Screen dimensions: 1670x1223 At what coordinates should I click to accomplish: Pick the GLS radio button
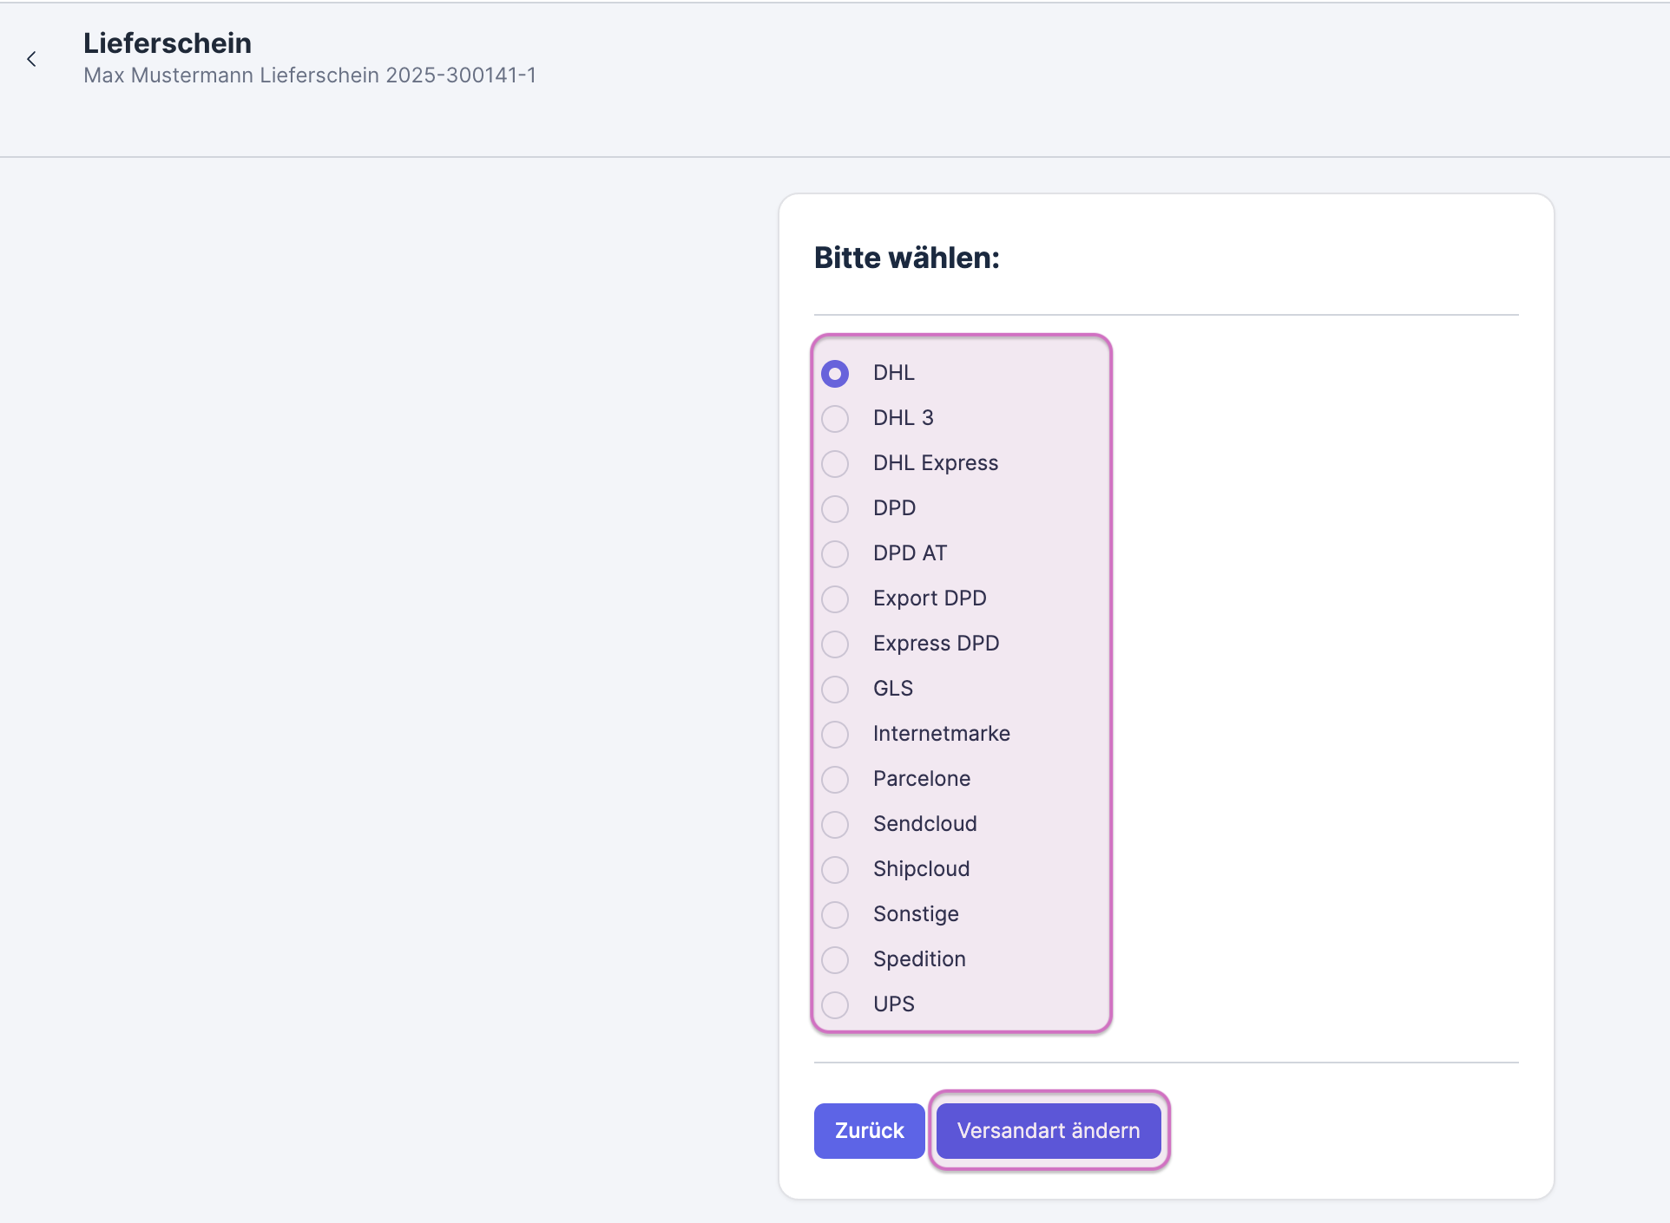(835, 690)
